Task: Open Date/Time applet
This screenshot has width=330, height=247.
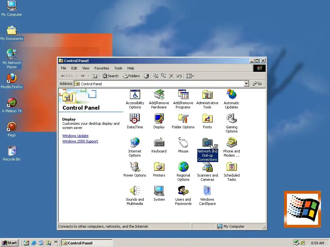Action: click(x=135, y=121)
